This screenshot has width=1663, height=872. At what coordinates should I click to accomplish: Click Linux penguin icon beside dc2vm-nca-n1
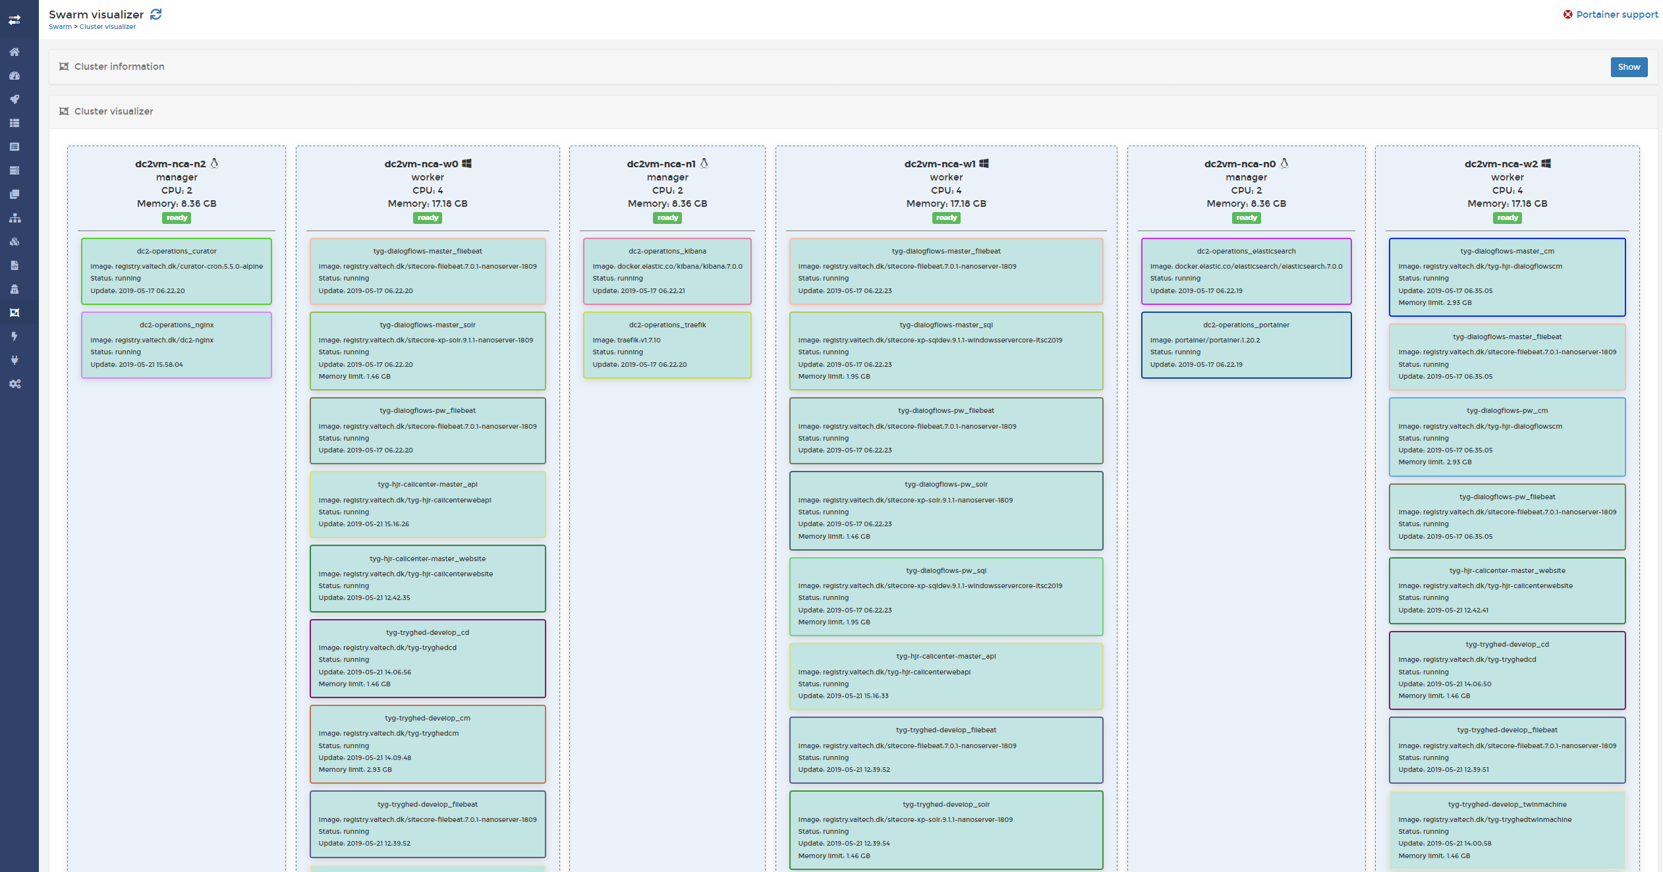[704, 163]
